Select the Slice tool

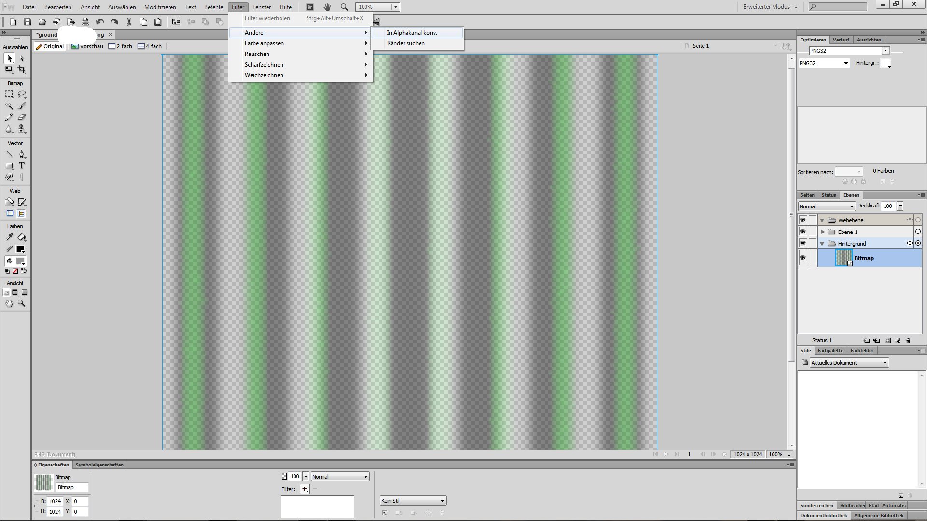coord(22,202)
